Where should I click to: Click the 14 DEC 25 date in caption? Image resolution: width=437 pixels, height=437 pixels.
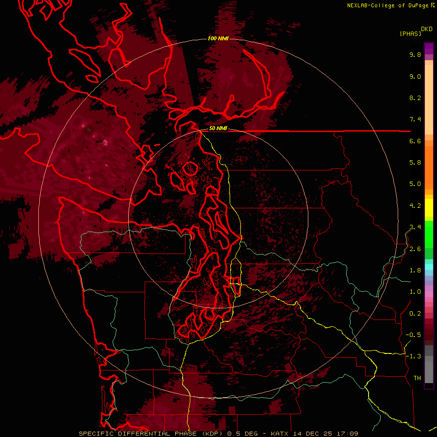tap(313, 434)
